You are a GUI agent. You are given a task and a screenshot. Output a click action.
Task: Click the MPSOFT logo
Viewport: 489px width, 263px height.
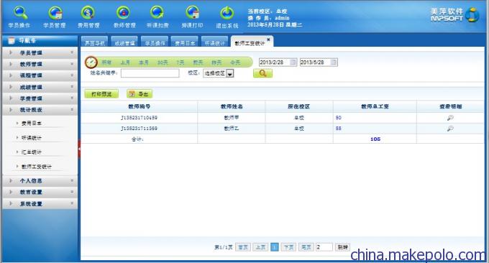(455, 14)
